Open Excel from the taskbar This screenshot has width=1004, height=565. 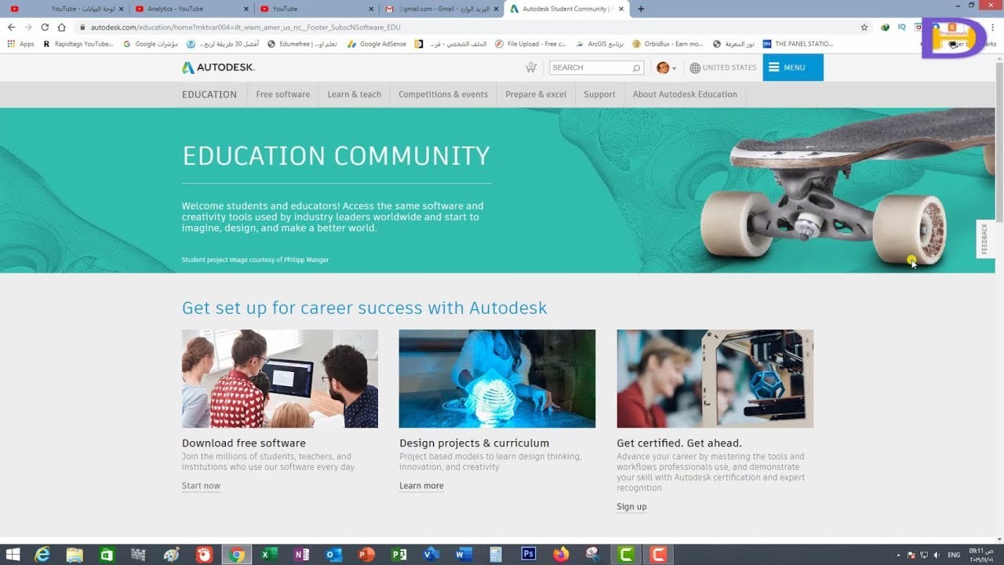pyautogui.click(x=269, y=555)
